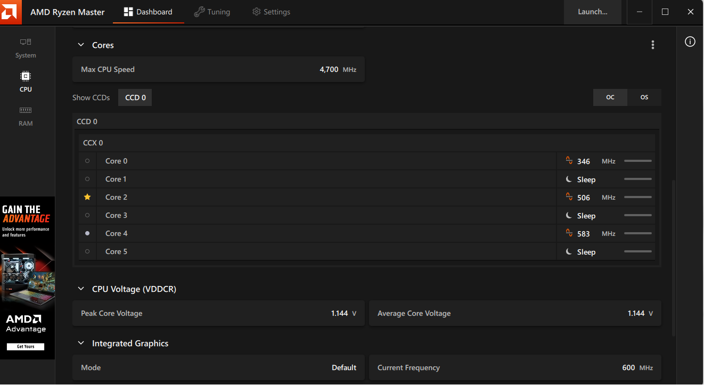Click the sleep moon icon for Core 5

pos(569,252)
